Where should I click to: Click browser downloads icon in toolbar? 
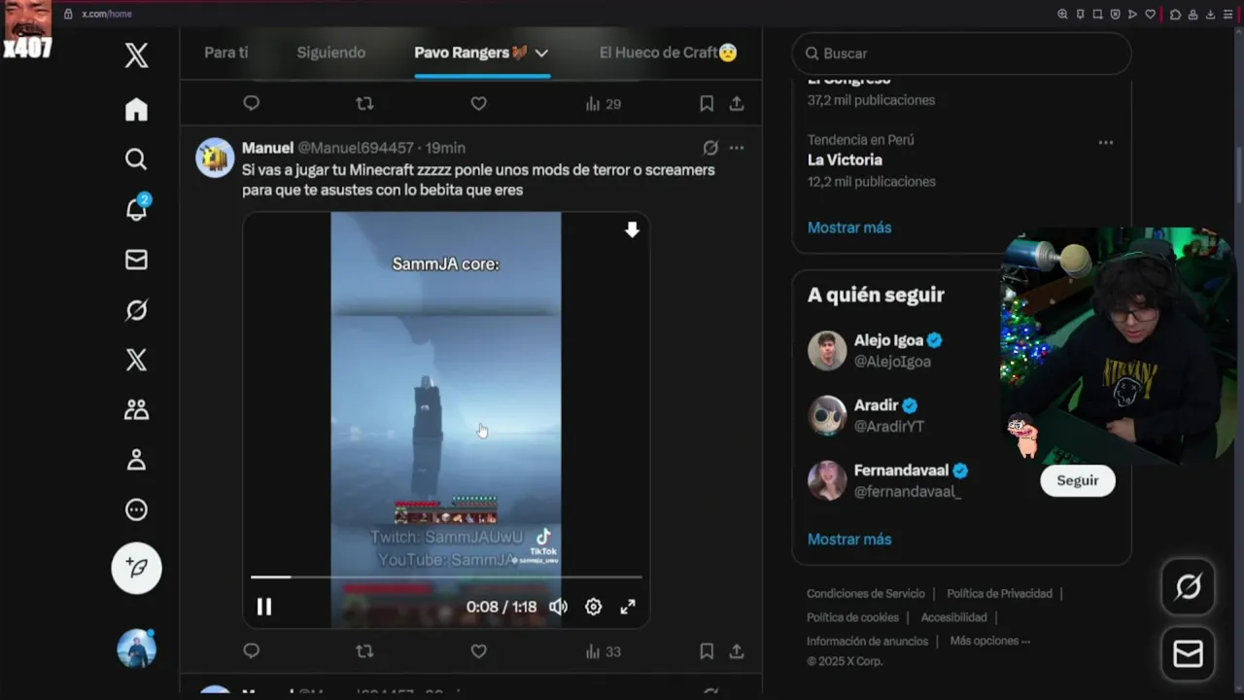click(1210, 14)
